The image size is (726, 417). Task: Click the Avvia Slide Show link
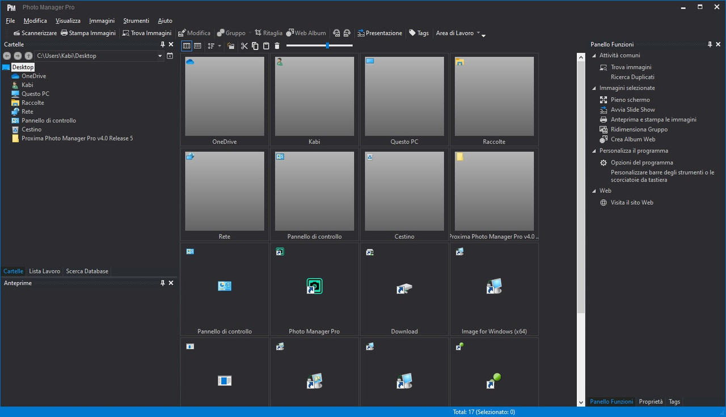point(632,109)
